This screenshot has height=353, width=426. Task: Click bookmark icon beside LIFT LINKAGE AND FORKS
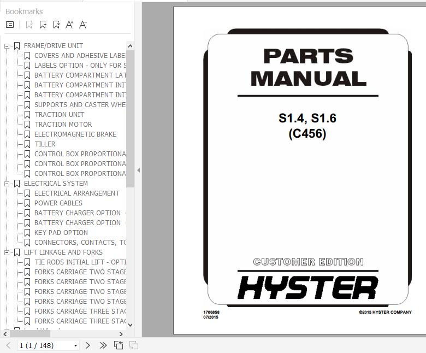[17, 252]
